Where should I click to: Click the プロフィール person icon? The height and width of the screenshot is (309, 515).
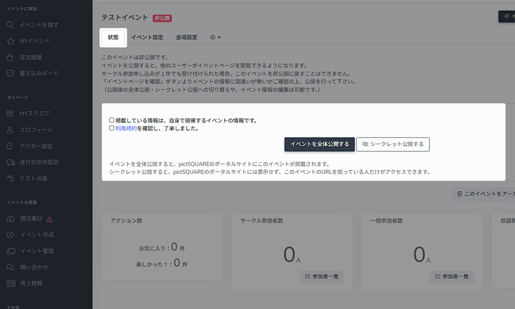click(10, 129)
